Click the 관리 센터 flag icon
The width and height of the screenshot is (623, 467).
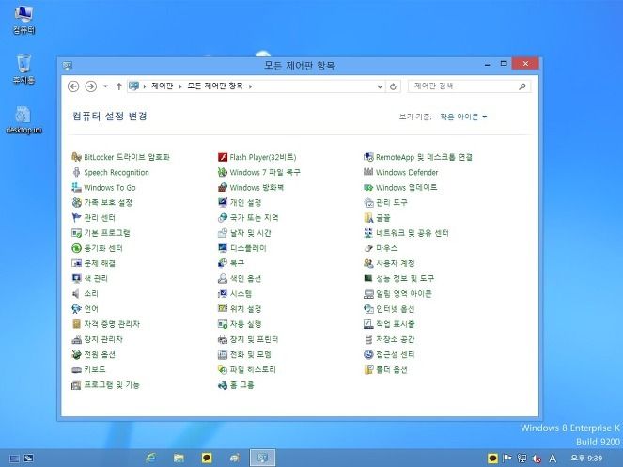coord(76,217)
